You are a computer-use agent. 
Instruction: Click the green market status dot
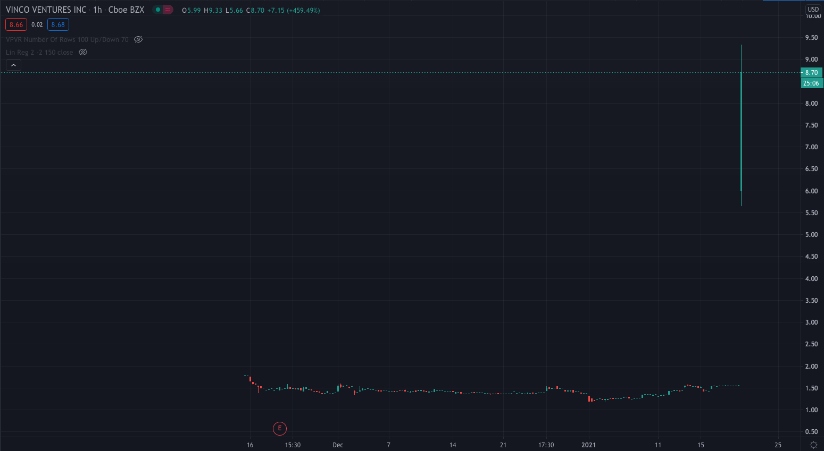click(158, 10)
